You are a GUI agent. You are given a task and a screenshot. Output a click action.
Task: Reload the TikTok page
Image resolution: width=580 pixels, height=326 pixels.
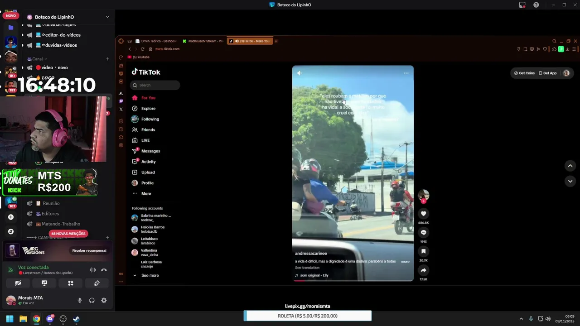[x=142, y=49]
